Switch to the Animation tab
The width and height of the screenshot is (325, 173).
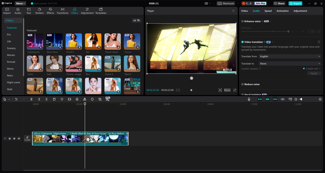(x=283, y=11)
